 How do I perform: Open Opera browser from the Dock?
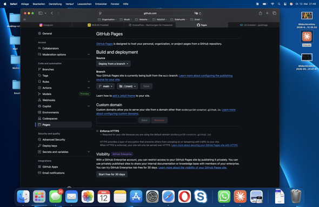(x=184, y=197)
